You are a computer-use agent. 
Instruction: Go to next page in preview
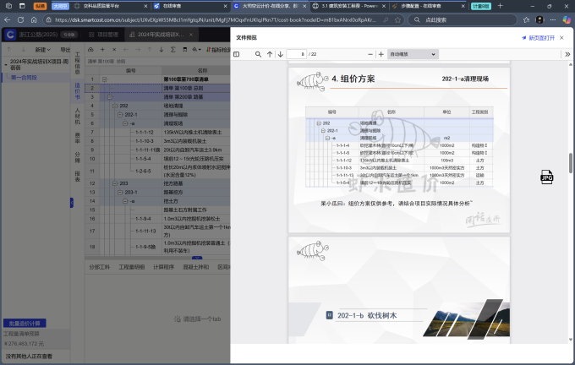(280, 53)
